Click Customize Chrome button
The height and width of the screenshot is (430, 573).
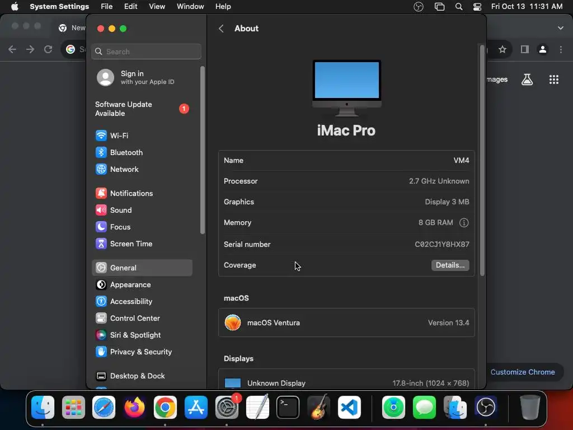pyautogui.click(x=523, y=372)
